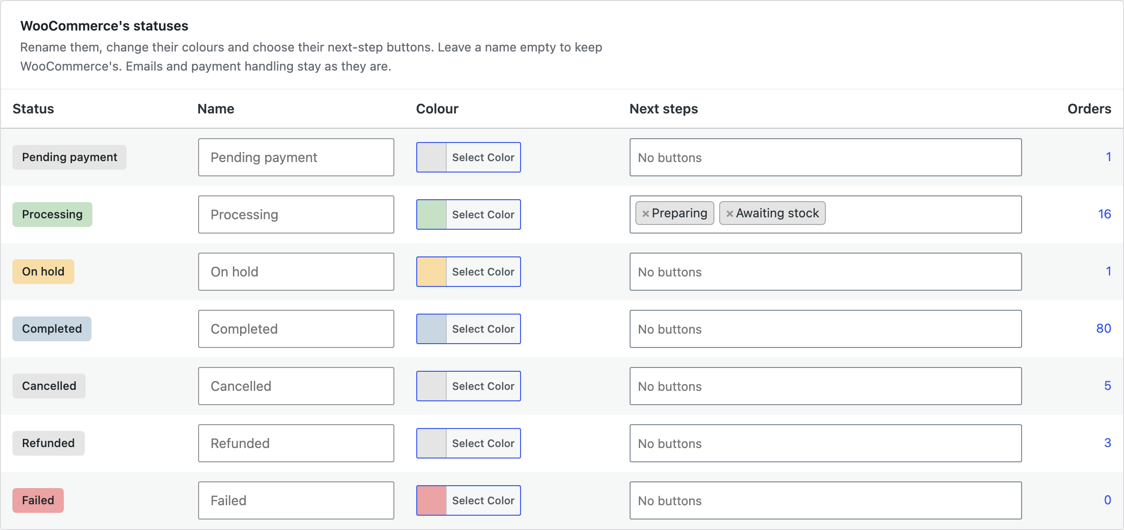
Task: Open the 5 Cancelled orders link
Action: click(1108, 386)
